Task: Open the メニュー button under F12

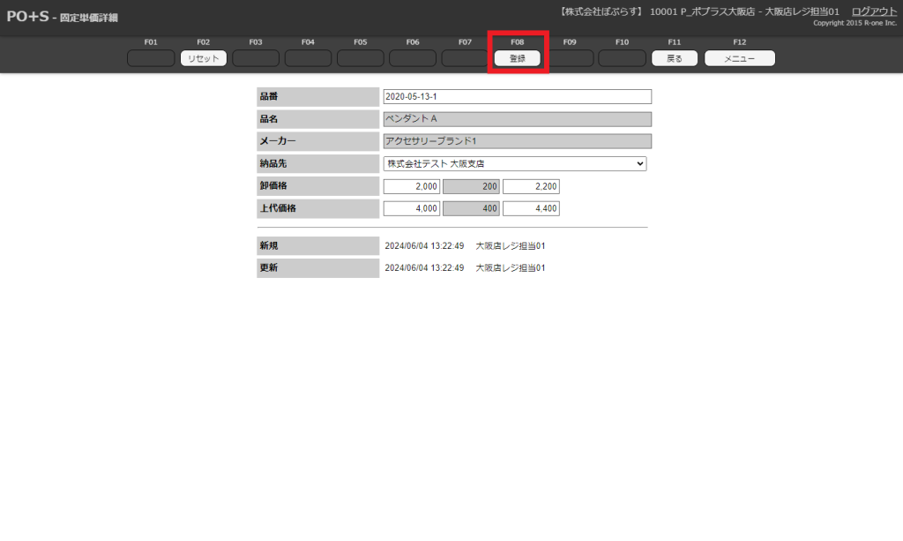Action: click(739, 59)
